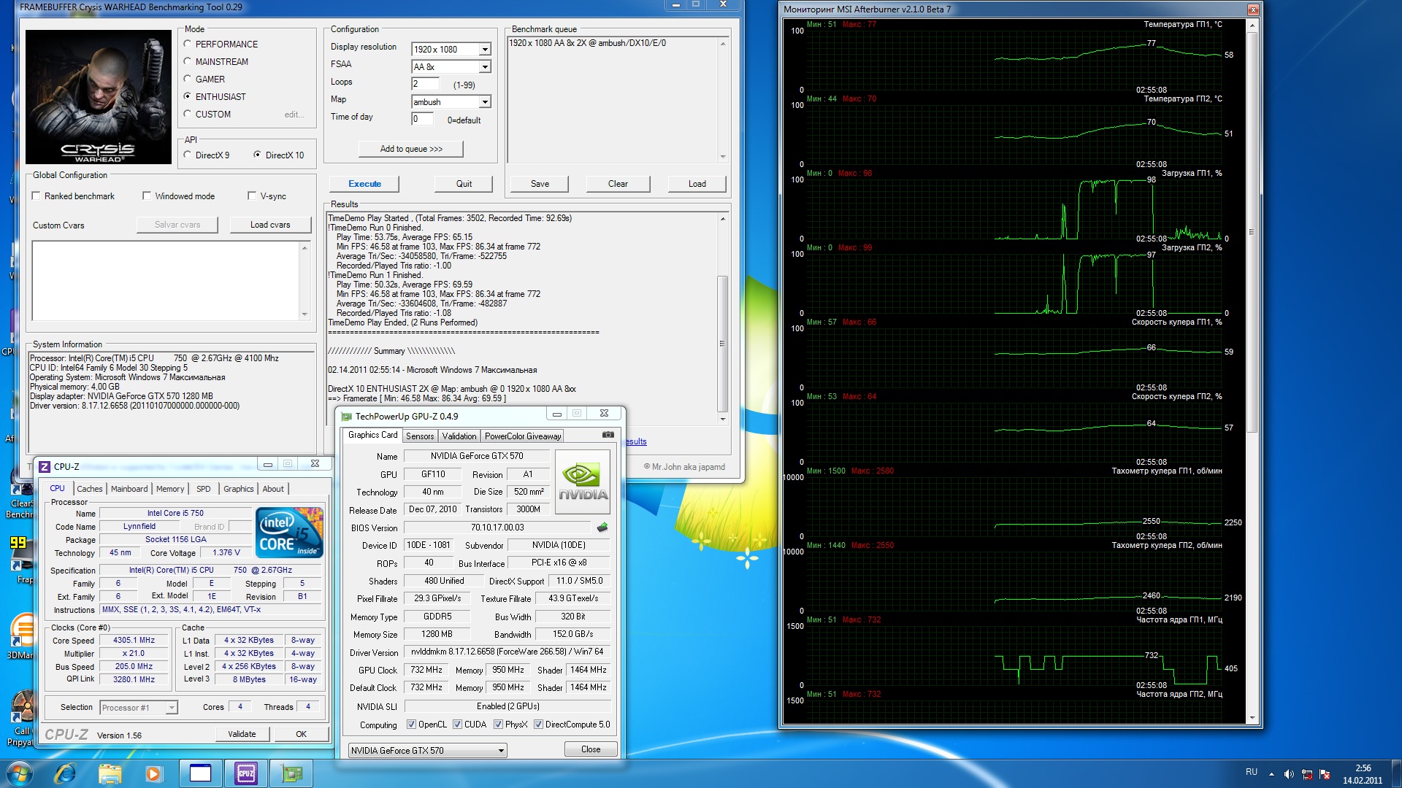Show hidden tray icons arrow
This screenshot has width=1402, height=788.
1271,774
